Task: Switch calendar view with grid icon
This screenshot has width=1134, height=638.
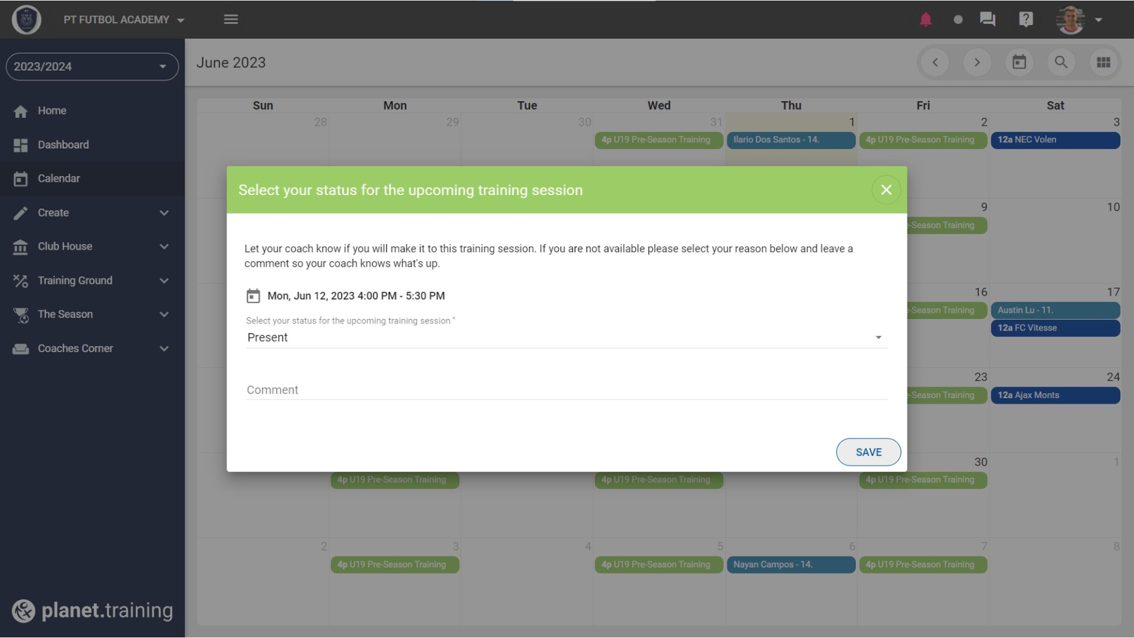Action: [1103, 63]
